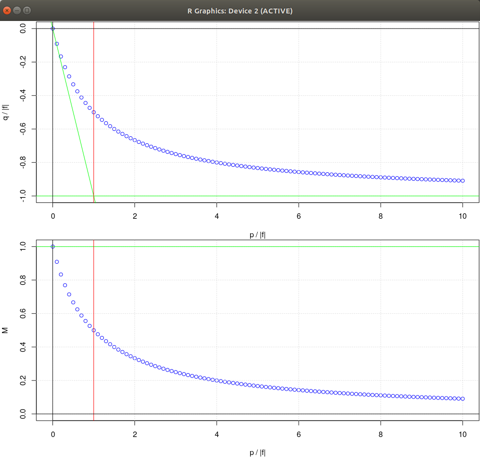480x457 pixels.
Task: Click x-axis tick "4" of the M plot
Action: (217, 434)
